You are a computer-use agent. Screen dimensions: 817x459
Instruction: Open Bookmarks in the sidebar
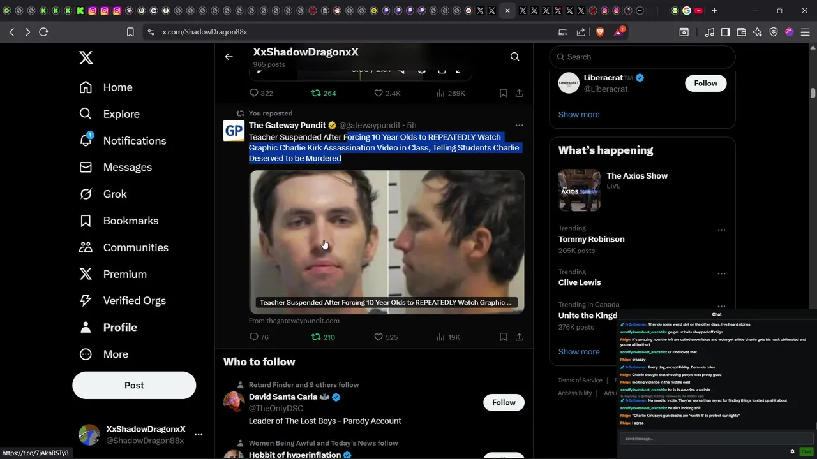(x=119, y=221)
